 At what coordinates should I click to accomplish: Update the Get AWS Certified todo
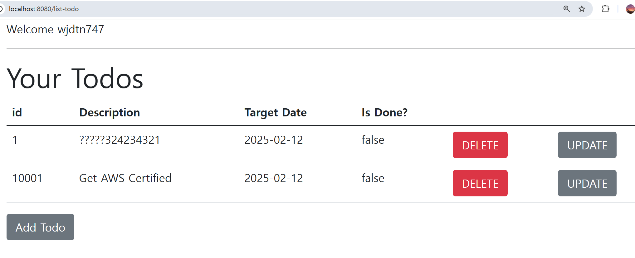[587, 183]
